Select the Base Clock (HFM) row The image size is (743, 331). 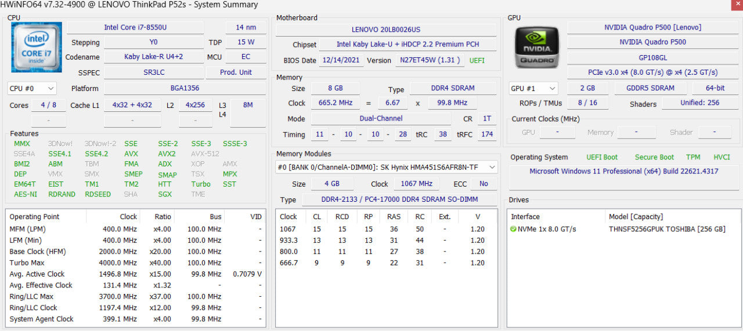pos(136,252)
